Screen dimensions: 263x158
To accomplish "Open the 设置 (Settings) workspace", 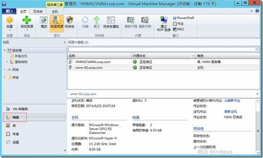I will tap(34, 142).
